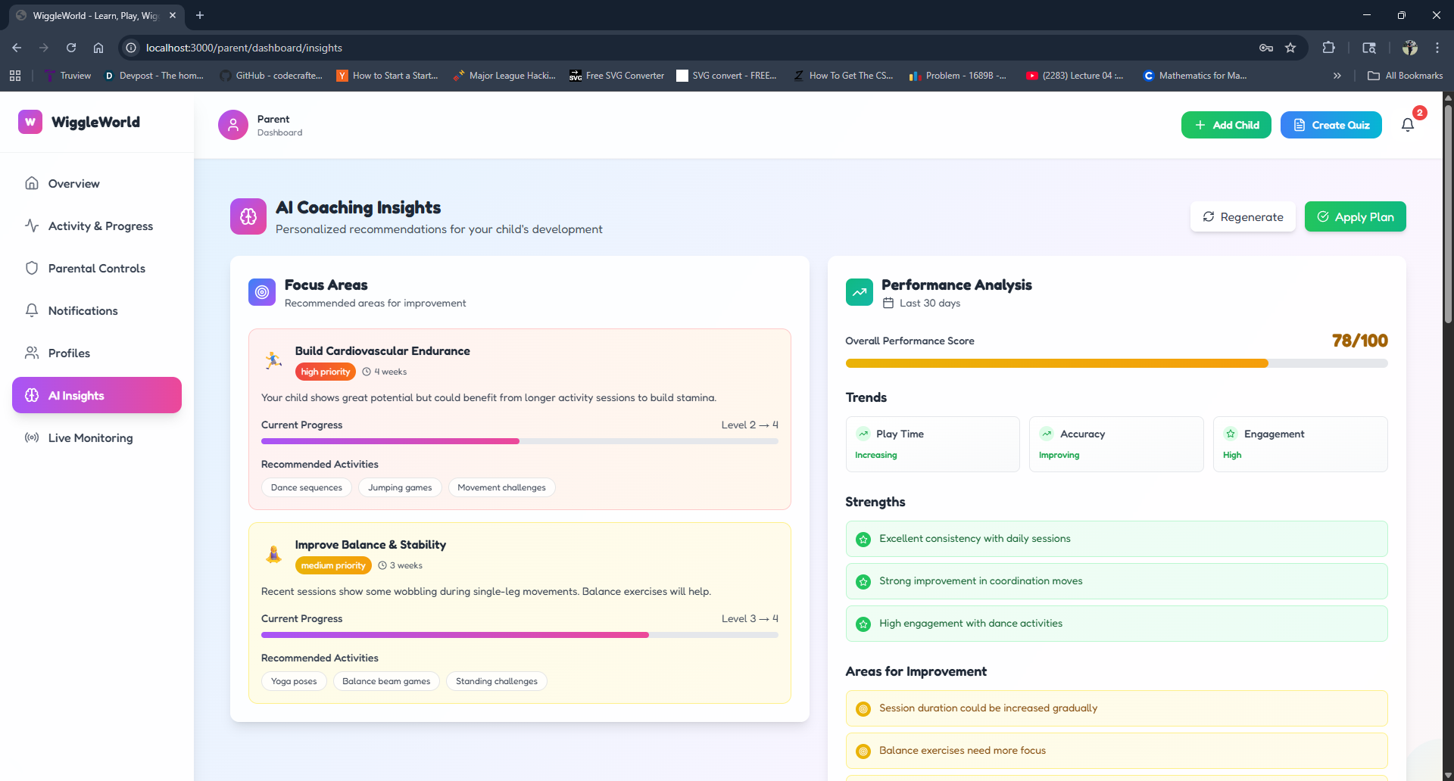Viewport: 1454px width, 781px height.
Task: Click the Regenerate button
Action: (x=1243, y=216)
